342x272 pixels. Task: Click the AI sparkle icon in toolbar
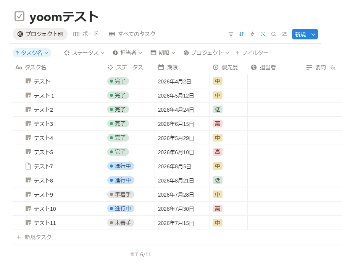pyautogui.click(x=263, y=34)
